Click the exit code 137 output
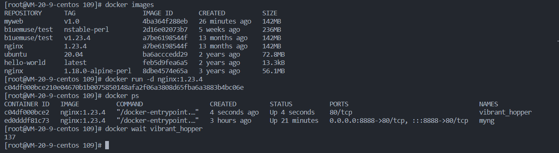Screen dimensions: 559x153 (10, 137)
